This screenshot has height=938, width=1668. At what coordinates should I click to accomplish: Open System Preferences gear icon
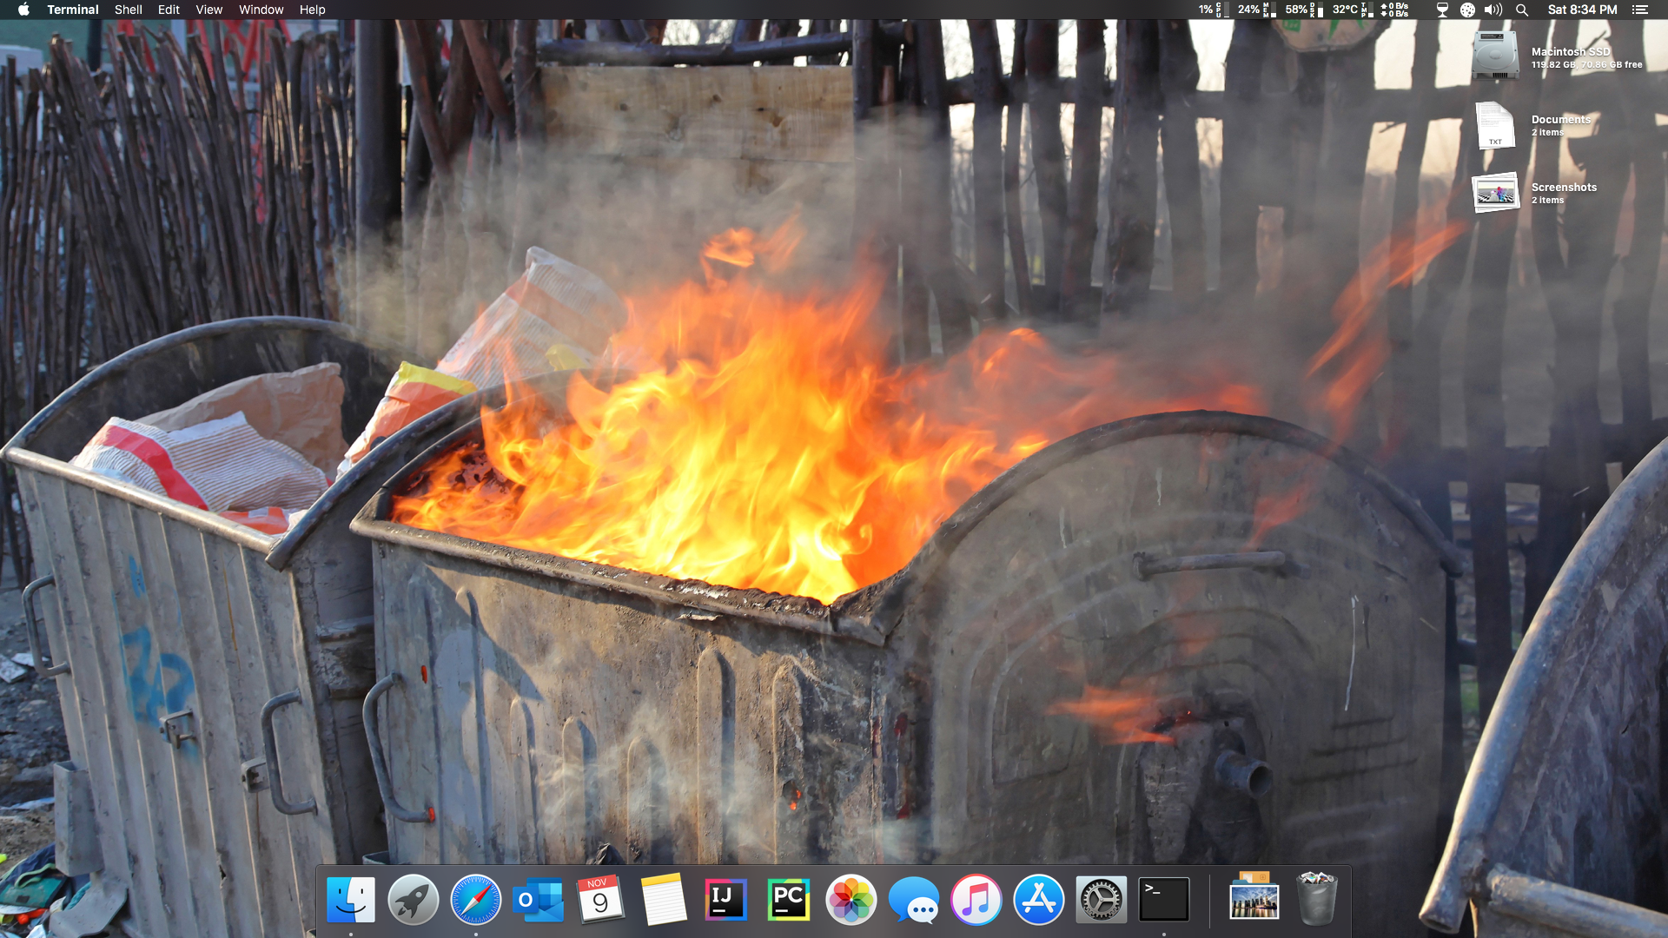1101,900
